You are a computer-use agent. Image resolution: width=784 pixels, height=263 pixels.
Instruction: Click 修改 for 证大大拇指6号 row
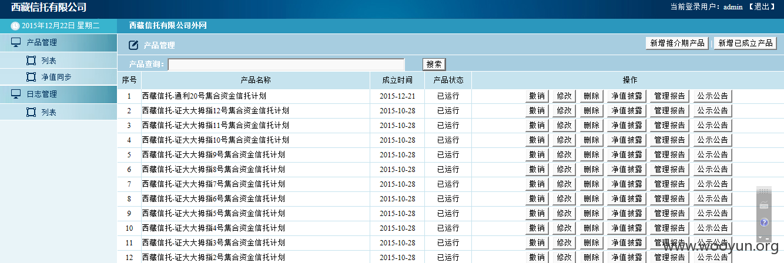tap(564, 198)
